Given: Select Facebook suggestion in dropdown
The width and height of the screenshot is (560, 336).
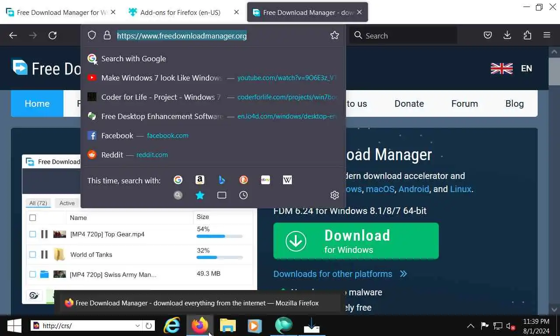Looking at the screenshot, I should point(213,136).
